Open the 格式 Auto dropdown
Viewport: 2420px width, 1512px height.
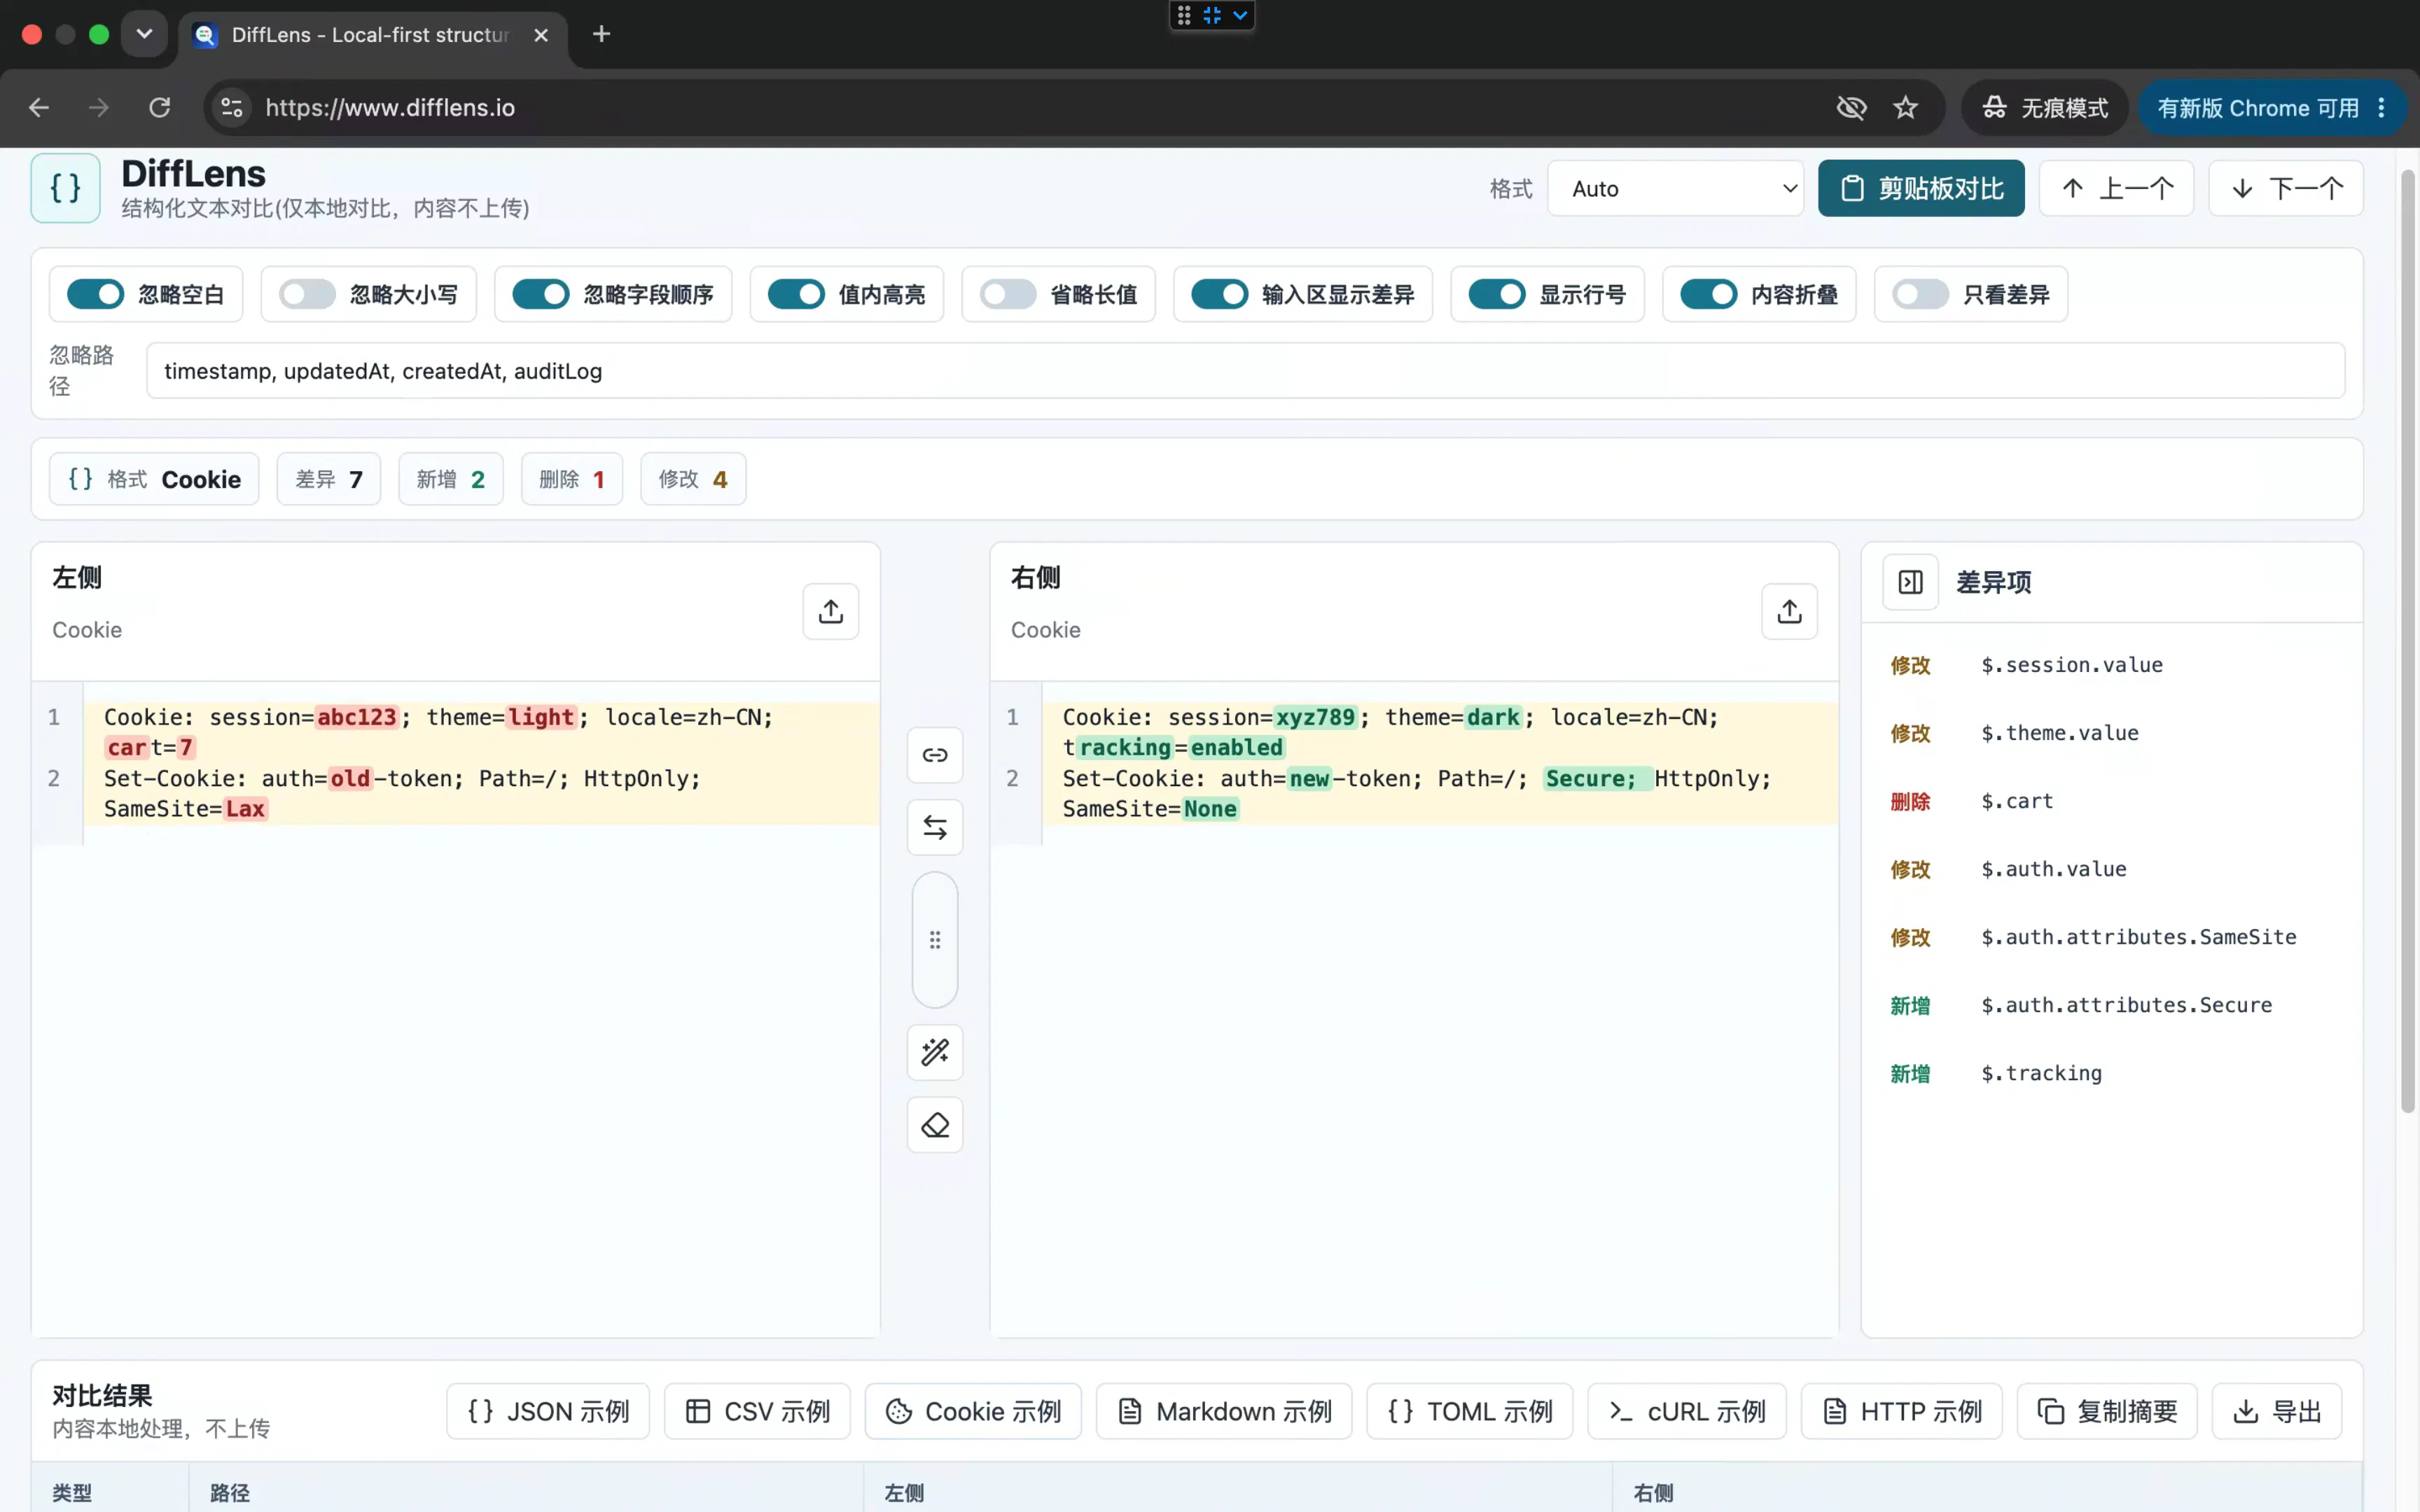pos(1675,188)
